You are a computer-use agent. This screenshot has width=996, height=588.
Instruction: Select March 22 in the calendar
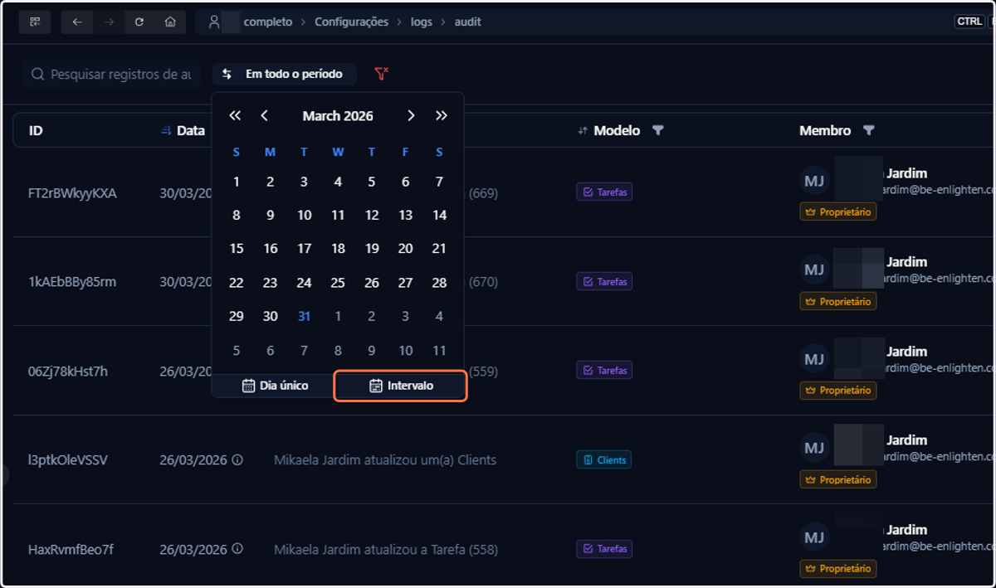pos(237,283)
